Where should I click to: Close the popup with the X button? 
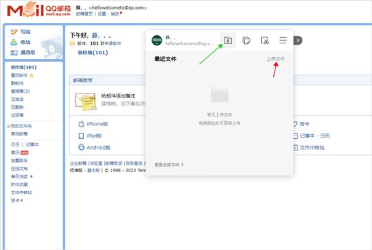(298, 41)
